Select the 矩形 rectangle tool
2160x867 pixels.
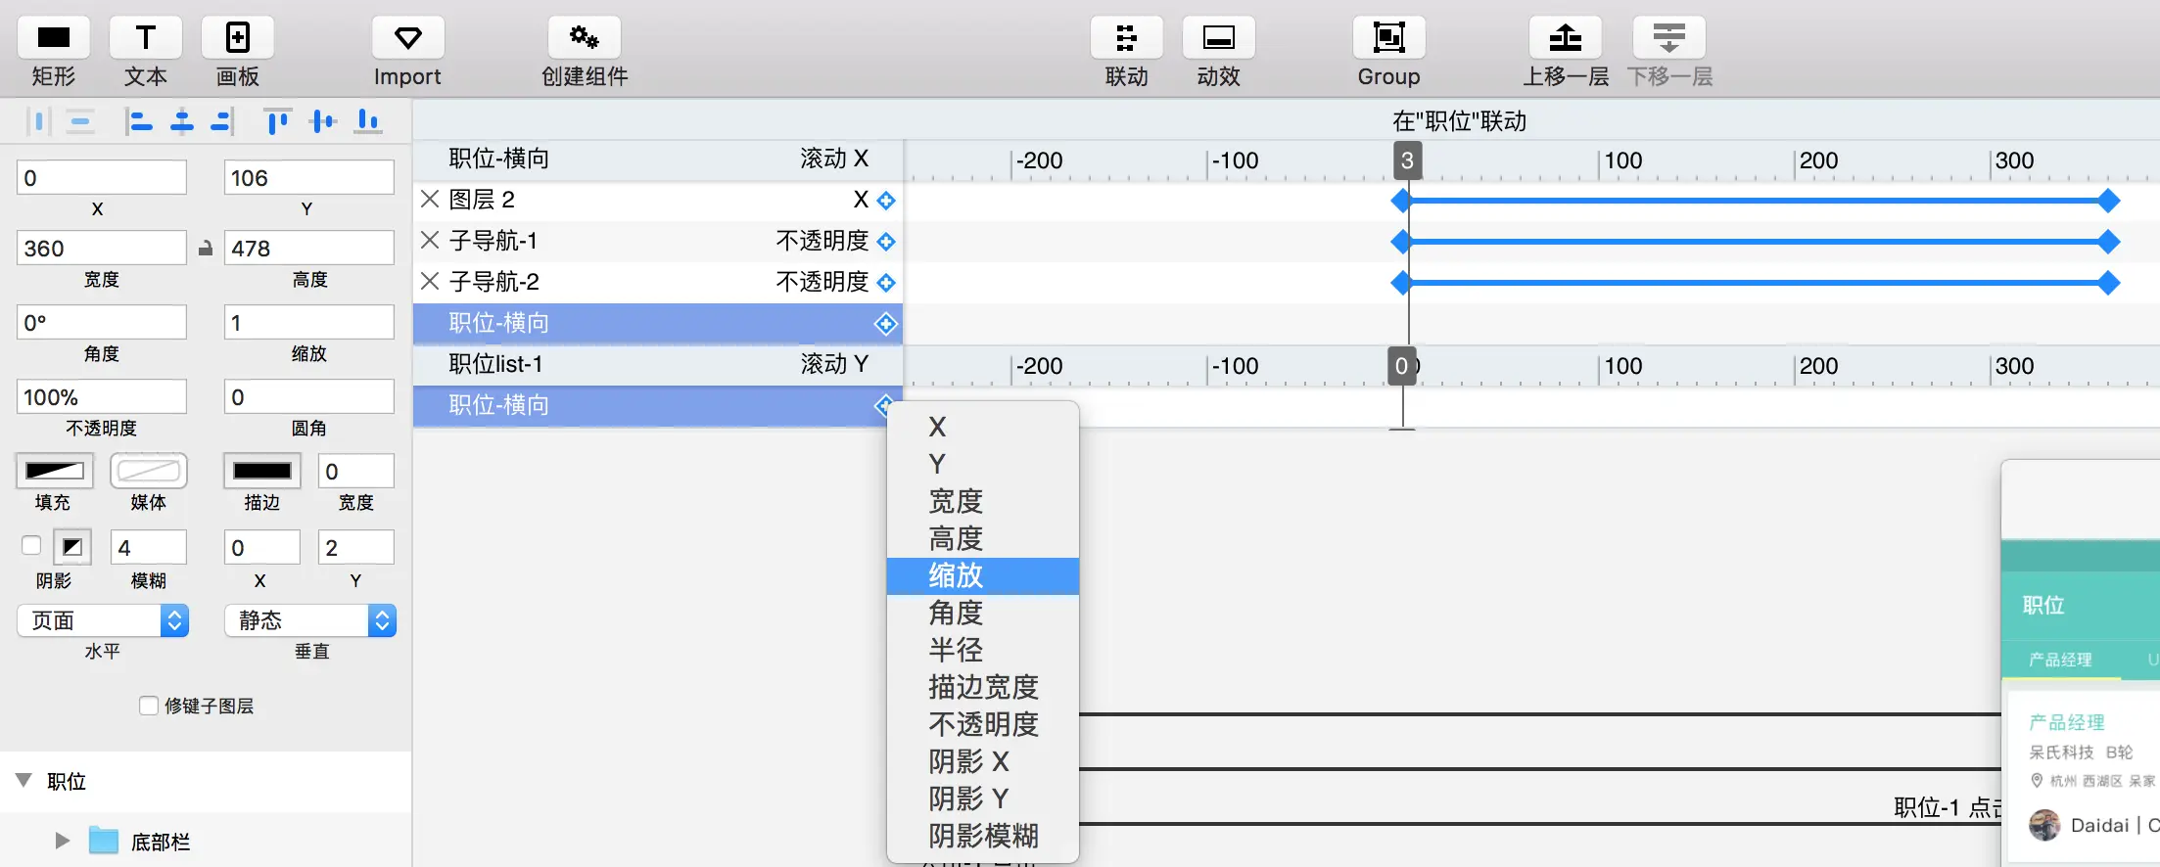pyautogui.click(x=53, y=38)
